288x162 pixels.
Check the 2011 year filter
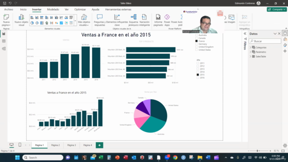(x=198, y=63)
